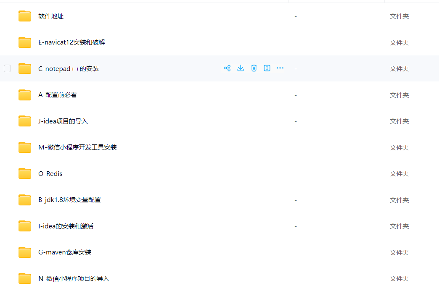Click the 文件夹 label on the O-Redis row
The image size is (439, 296).
[399, 173]
